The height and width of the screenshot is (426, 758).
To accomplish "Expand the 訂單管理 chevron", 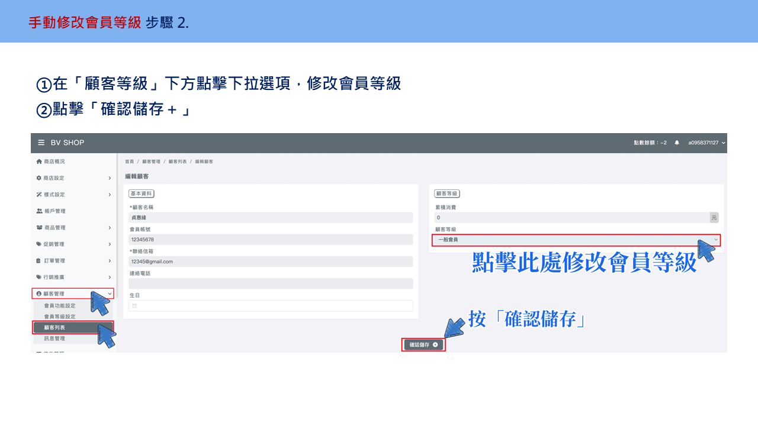I will pyautogui.click(x=110, y=260).
